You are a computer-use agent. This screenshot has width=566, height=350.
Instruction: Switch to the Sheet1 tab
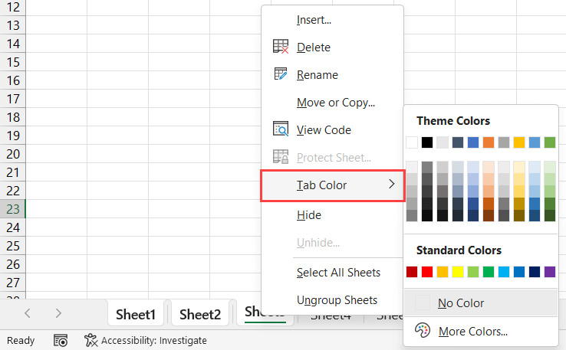pos(136,314)
